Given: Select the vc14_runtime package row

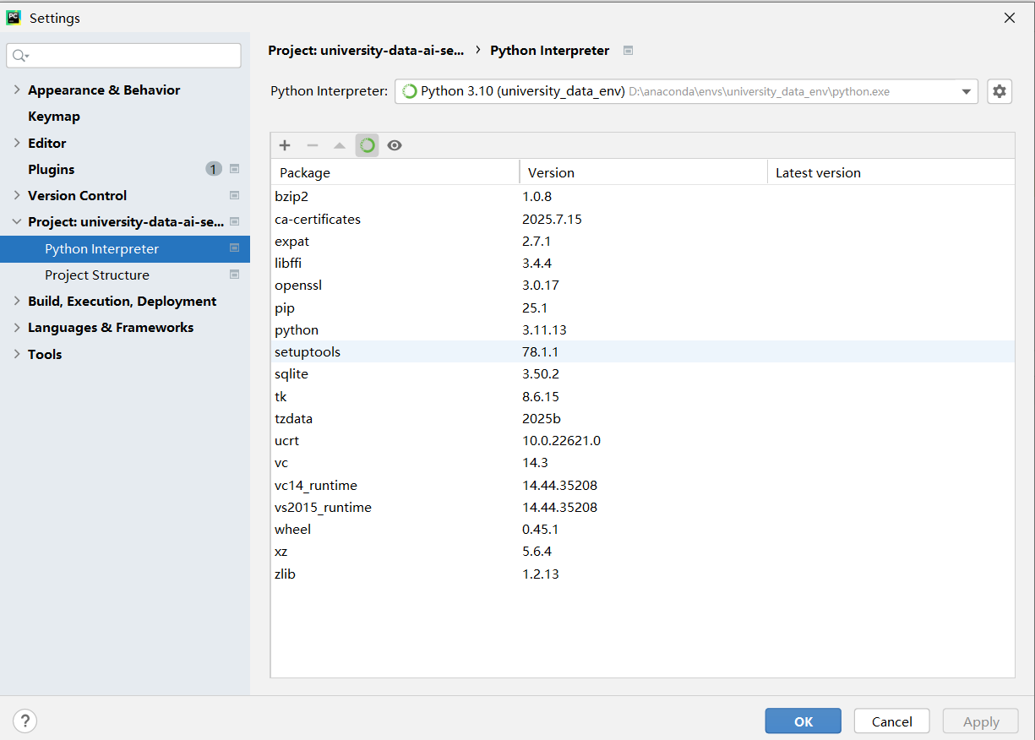Looking at the screenshot, I should click(643, 485).
